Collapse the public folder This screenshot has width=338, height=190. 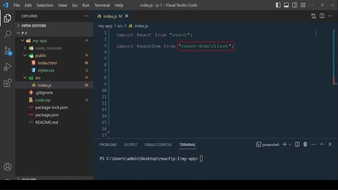54,55
